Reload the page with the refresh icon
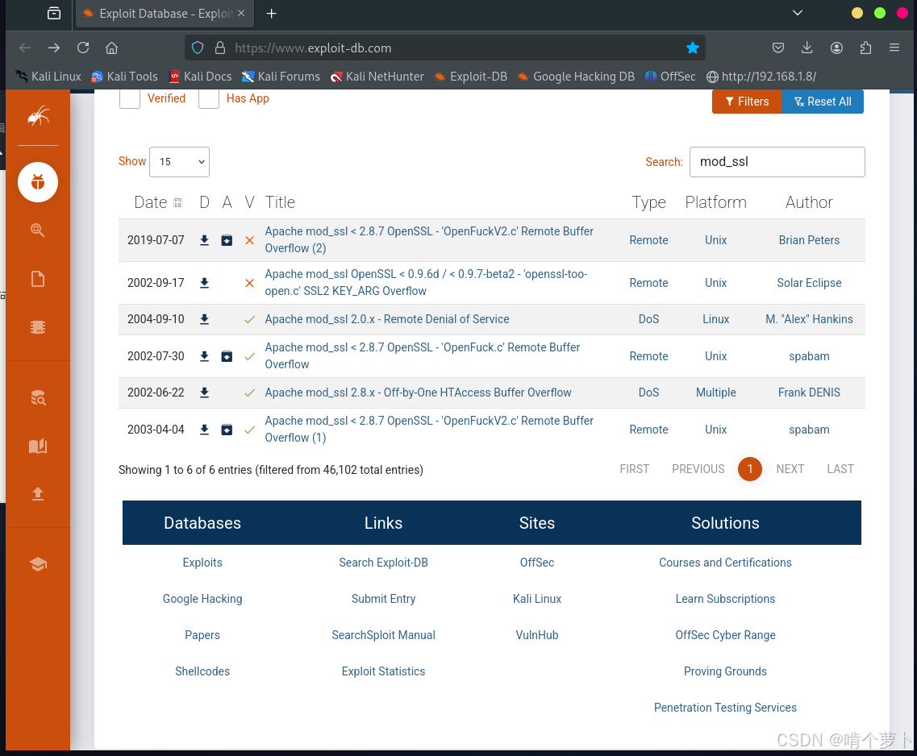 coord(83,48)
